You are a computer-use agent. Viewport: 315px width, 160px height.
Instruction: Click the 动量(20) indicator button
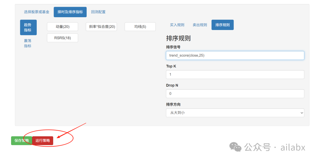point(62,27)
